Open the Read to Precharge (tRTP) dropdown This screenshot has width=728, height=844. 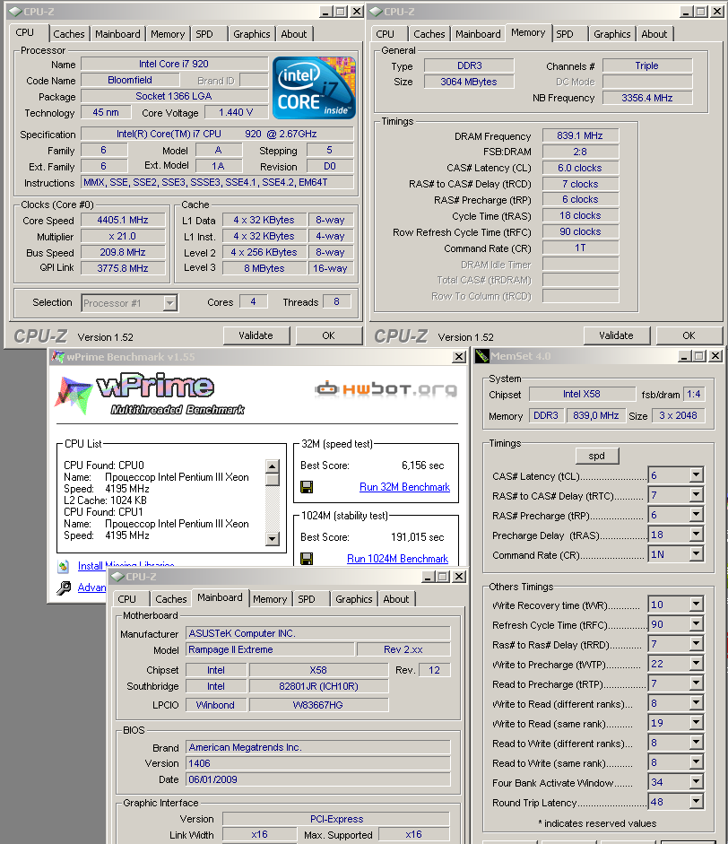[x=697, y=683]
